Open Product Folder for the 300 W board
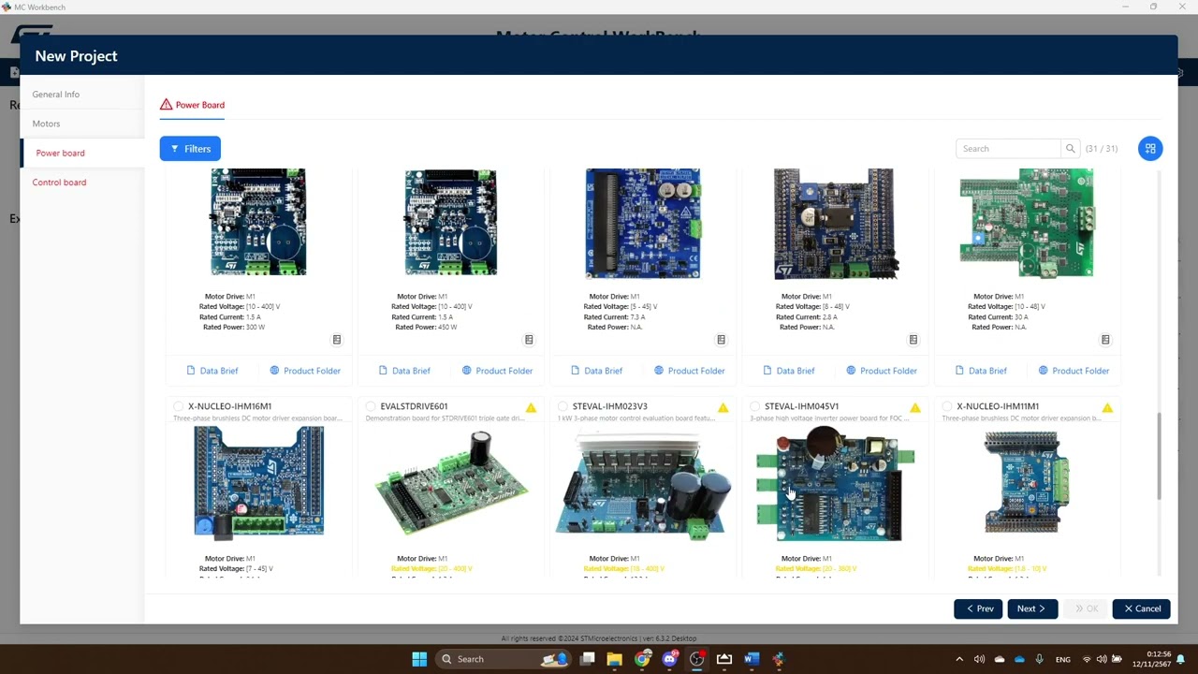 pyautogui.click(x=305, y=371)
